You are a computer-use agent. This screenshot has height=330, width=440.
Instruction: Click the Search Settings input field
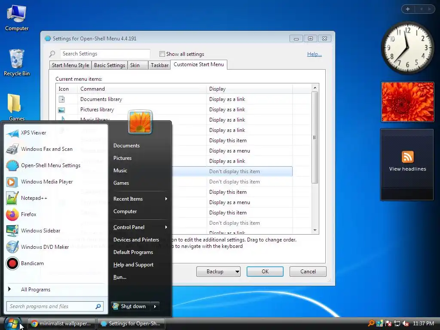tap(105, 54)
